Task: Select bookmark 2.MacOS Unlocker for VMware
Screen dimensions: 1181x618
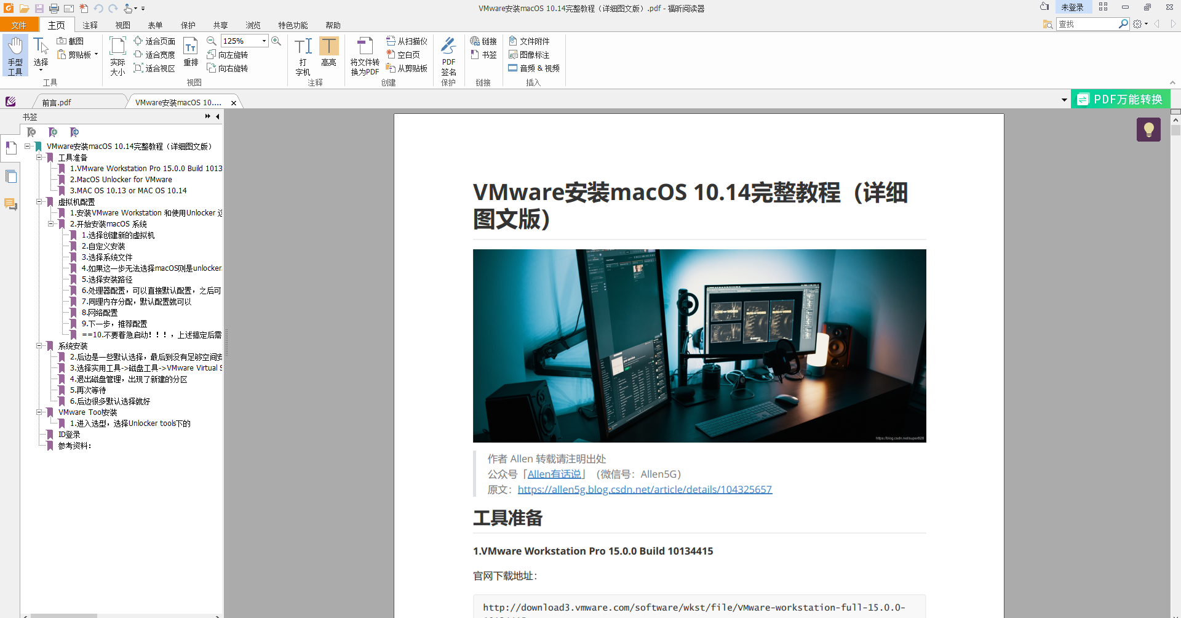Action: point(121,180)
